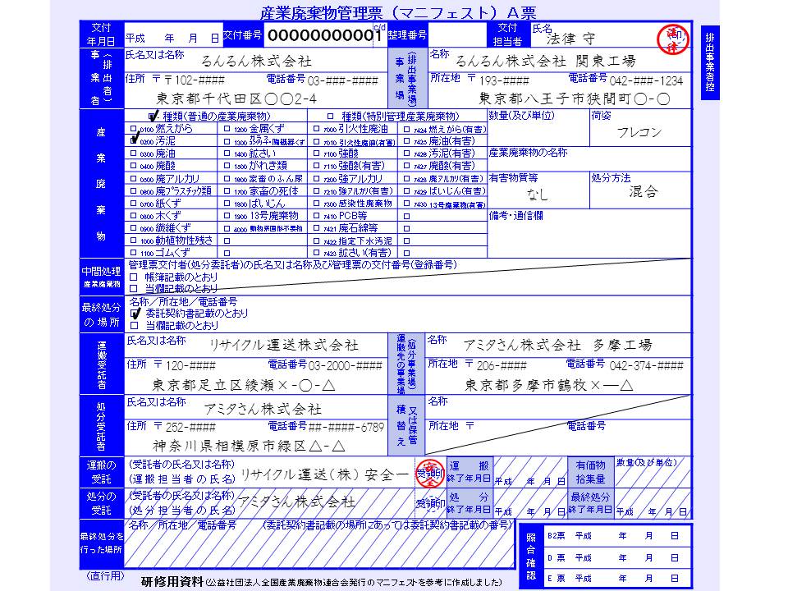The height and width of the screenshot is (591, 788).
Task: Tick the 廃油 checkbox
Action: tap(133, 153)
